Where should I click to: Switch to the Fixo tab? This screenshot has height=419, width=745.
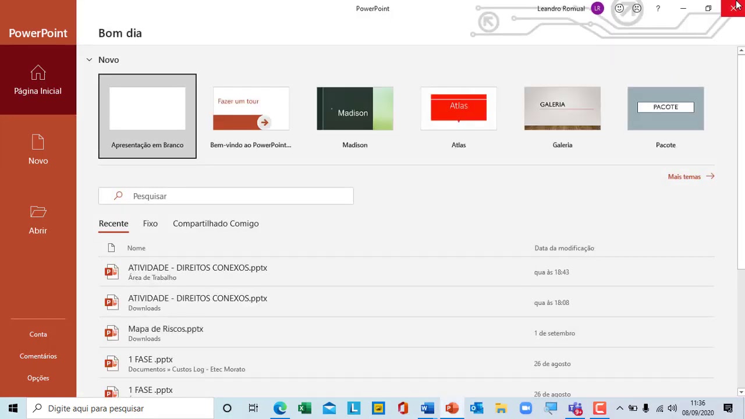pos(150,223)
